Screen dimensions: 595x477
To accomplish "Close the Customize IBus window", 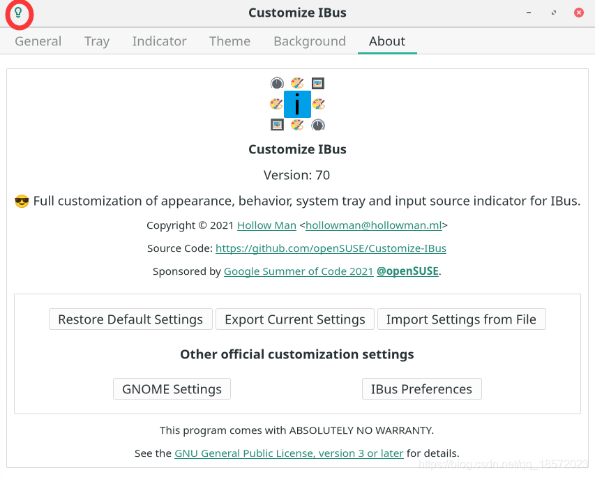I will pos(579,13).
